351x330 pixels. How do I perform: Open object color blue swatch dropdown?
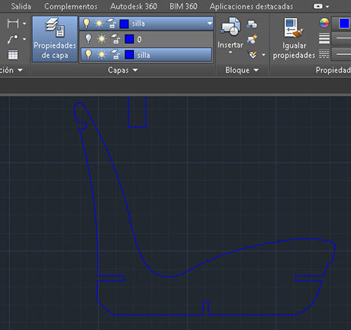(344, 24)
